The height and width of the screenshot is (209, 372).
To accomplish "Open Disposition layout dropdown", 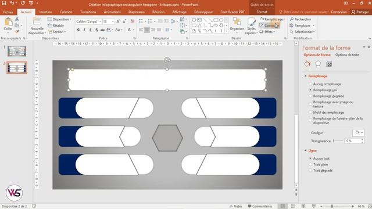I will point(59,19).
